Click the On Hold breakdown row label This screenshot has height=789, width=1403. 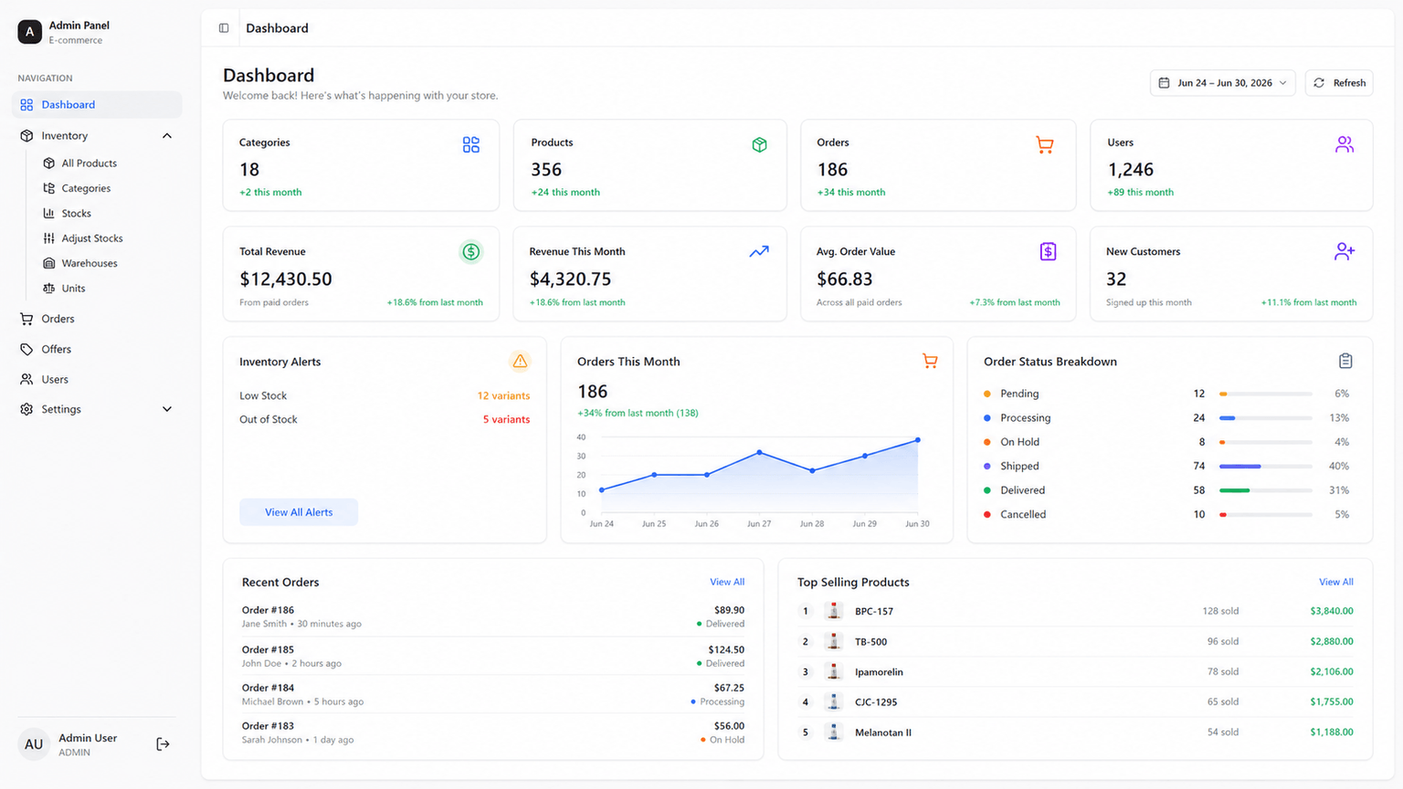click(x=1020, y=442)
